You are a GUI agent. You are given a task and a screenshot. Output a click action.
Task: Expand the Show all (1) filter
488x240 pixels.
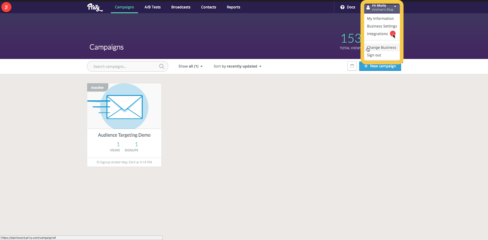tap(190, 66)
